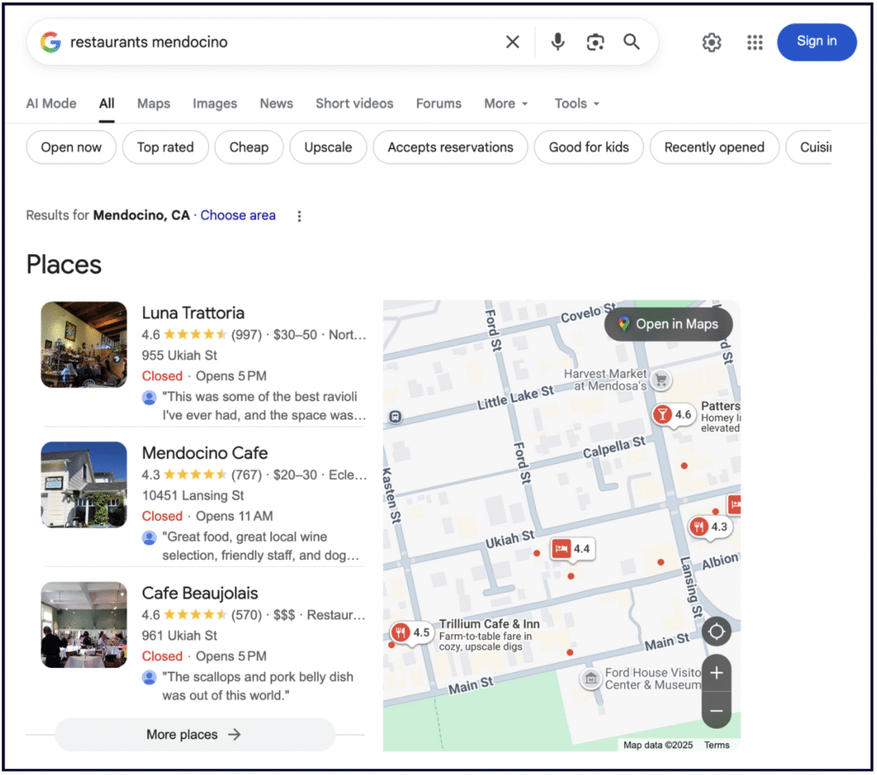Zoom in on the map
This screenshot has width=877, height=775.
(716, 673)
